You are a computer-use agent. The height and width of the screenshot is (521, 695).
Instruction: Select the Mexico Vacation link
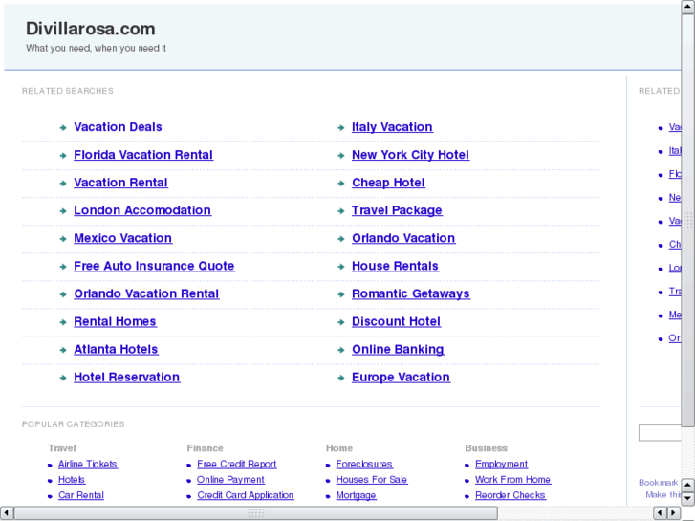[x=122, y=238]
